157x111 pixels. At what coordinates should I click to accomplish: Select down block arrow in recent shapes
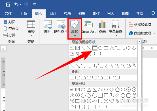click(x=134, y=48)
